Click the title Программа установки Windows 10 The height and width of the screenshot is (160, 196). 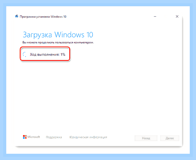43,17
